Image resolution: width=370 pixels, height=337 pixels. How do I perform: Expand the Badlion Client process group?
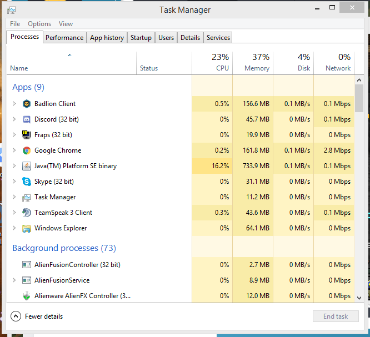14,103
